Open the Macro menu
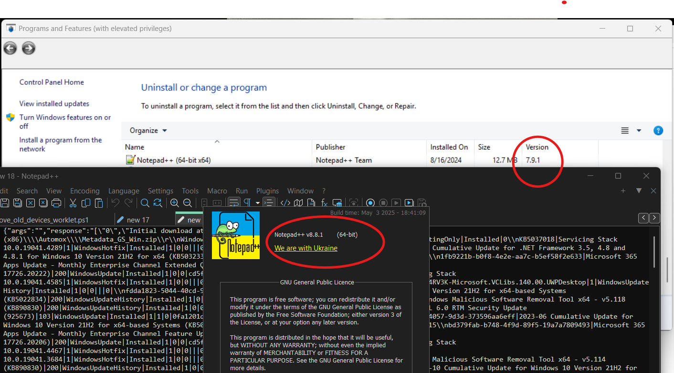Viewport: 674px width, 373px height. 217,191
